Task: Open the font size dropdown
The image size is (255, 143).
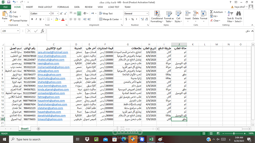Action: 57,14
